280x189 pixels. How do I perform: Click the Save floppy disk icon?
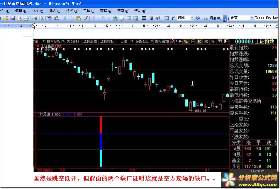tap(13, 18)
